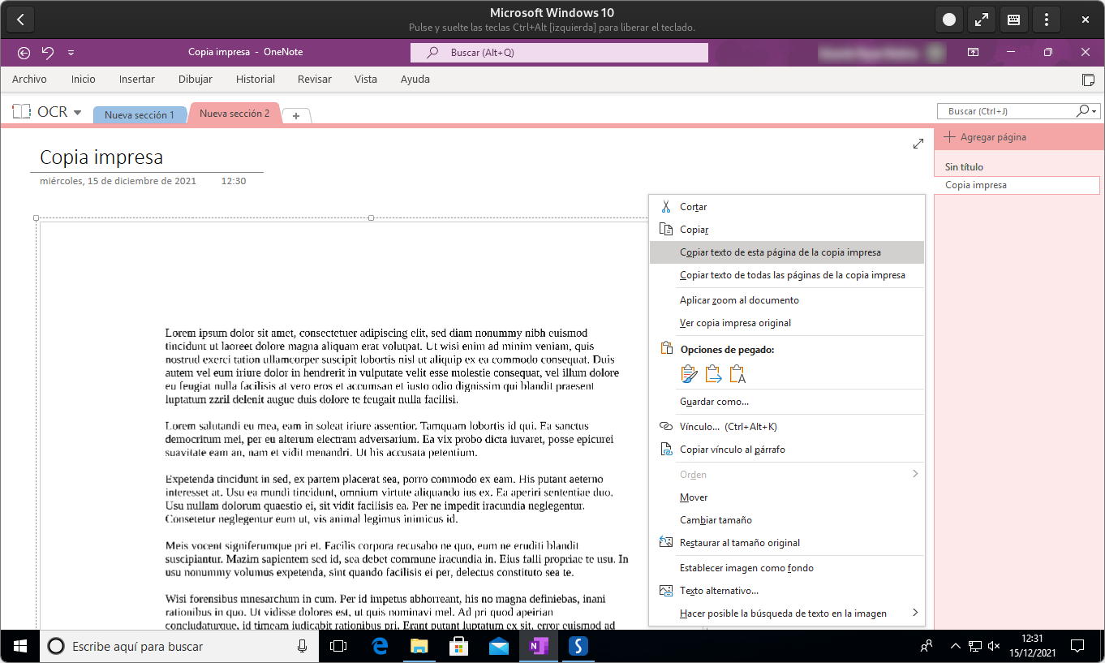1105x663 pixels.
Task: Switch to the Inicio ribbon tab
Action: tap(83, 80)
